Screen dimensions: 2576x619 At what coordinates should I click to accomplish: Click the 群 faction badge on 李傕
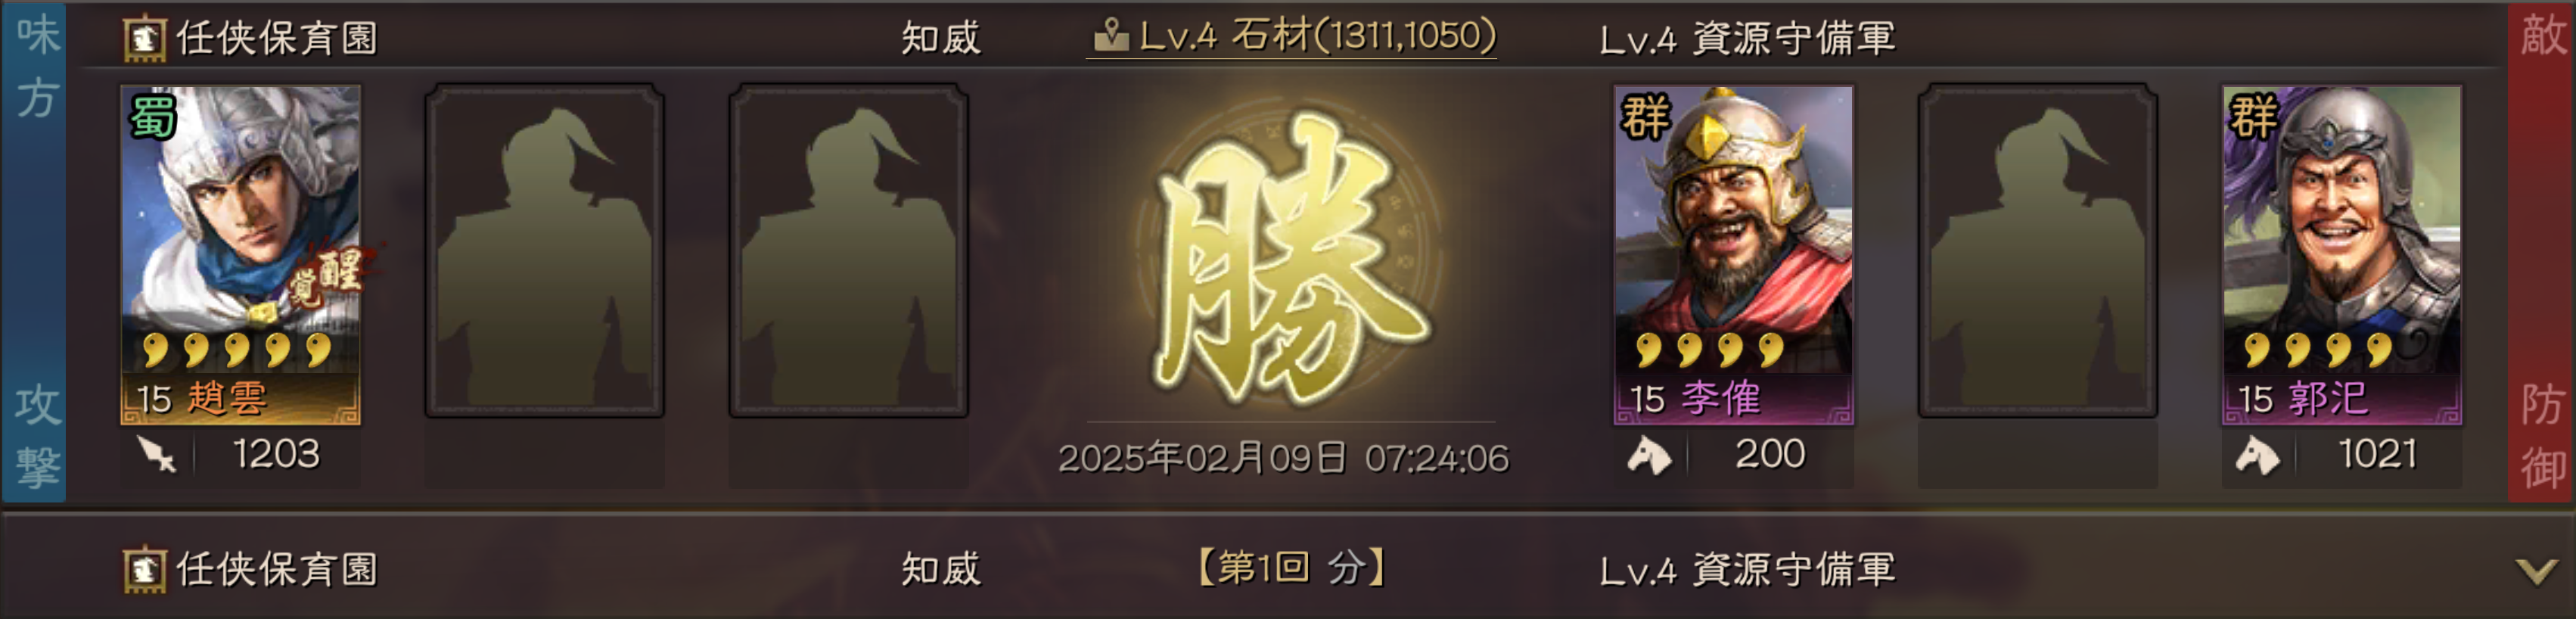[1645, 116]
